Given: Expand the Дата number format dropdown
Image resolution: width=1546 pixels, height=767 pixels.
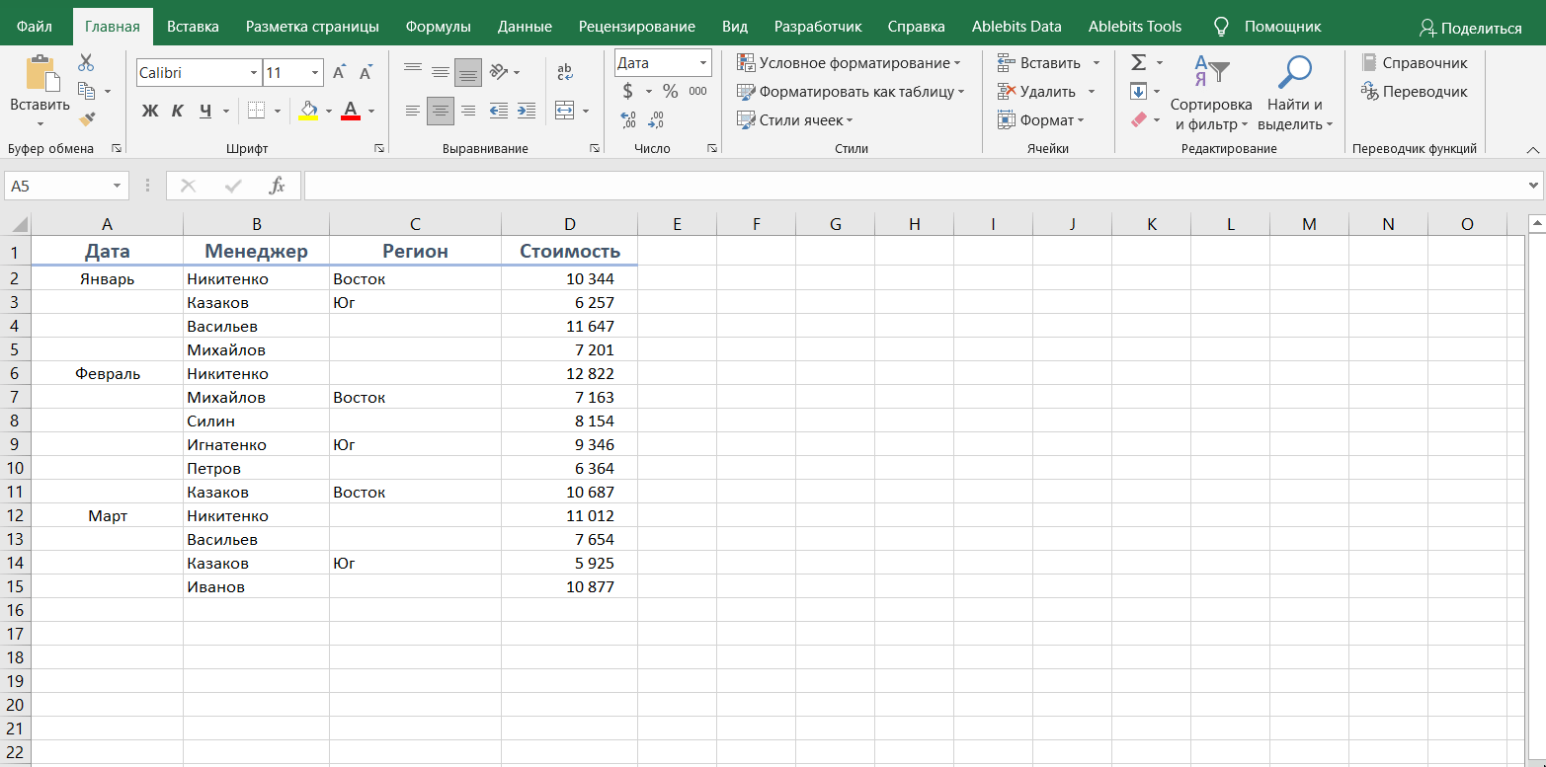Looking at the screenshot, I should (703, 63).
